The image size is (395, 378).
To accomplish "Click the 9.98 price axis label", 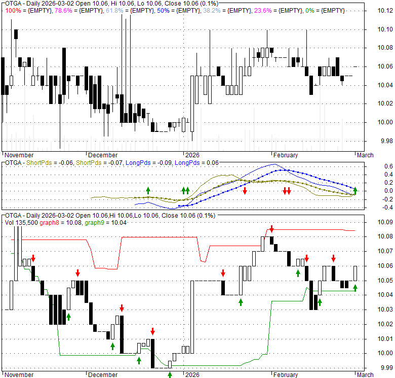I will (x=387, y=141).
